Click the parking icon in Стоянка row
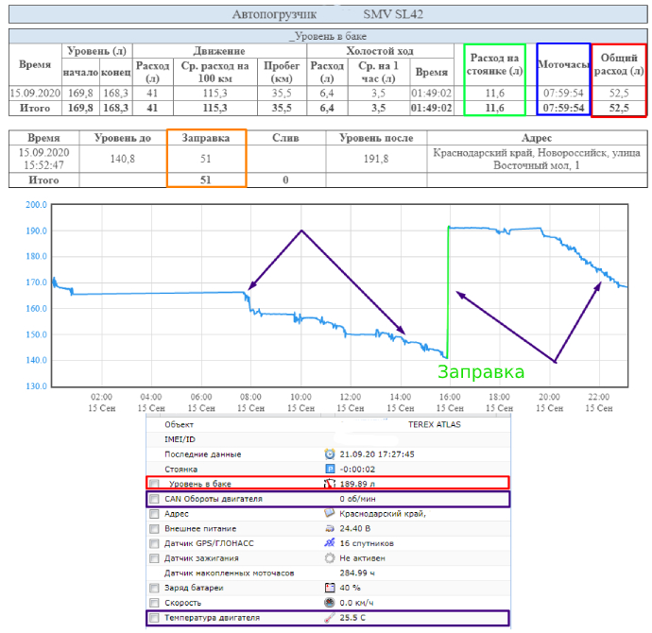The image size is (652, 633). [x=330, y=469]
